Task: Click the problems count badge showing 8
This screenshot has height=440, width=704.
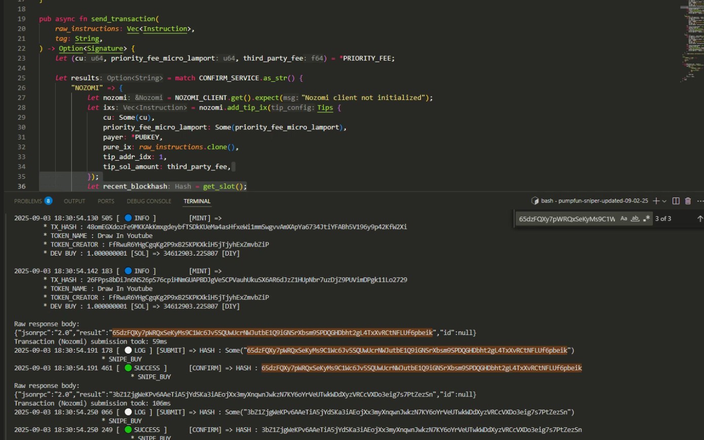Action: pos(48,201)
